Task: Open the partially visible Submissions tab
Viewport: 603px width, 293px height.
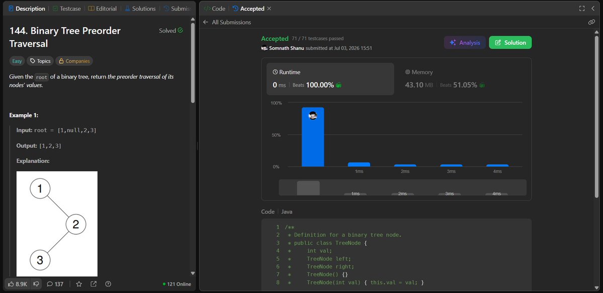Action: click(177, 9)
